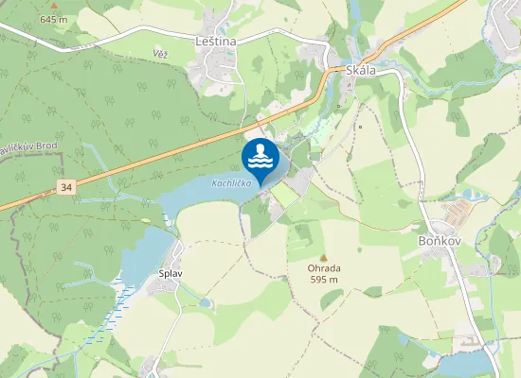Click the Skála village label
The height and width of the screenshot is (378, 521).
[361, 70]
